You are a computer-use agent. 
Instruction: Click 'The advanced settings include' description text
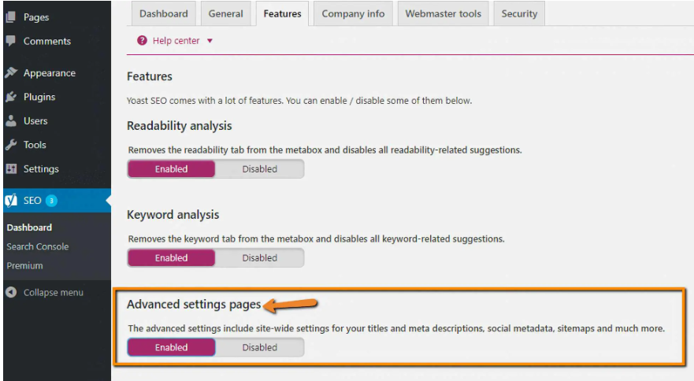tap(396, 328)
